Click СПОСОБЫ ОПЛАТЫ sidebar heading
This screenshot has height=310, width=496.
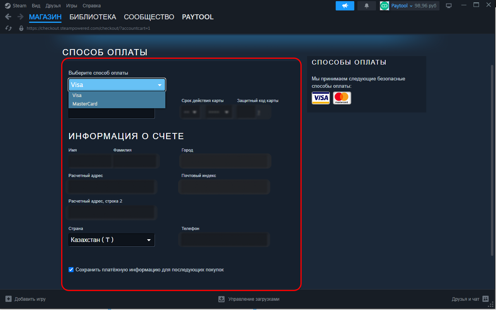coord(349,62)
